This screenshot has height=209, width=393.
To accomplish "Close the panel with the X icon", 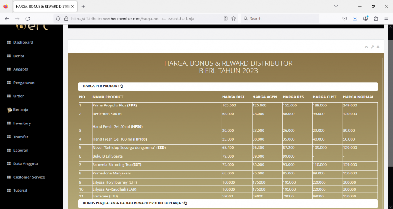I will coord(378,47).
